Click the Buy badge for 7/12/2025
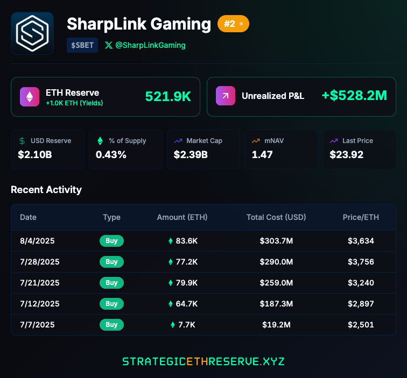407x378 pixels. coord(111,304)
